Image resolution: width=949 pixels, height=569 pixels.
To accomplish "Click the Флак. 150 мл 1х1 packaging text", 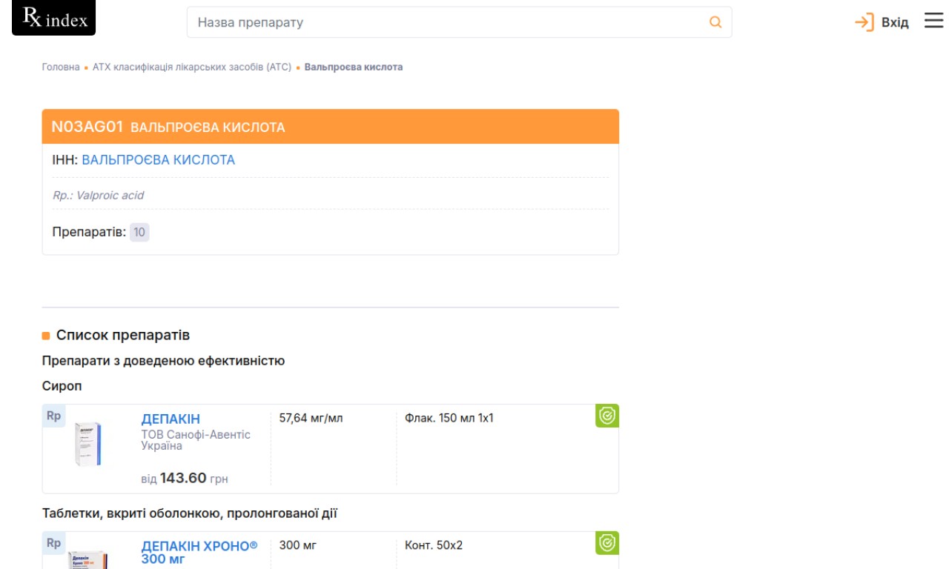I will pyautogui.click(x=449, y=419).
